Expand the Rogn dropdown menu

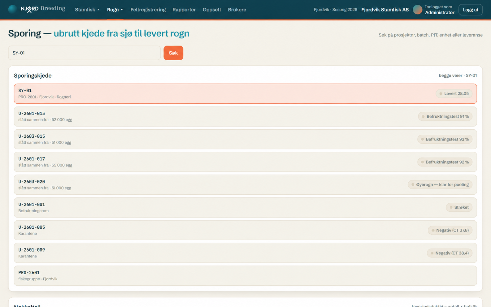pyautogui.click(x=115, y=10)
